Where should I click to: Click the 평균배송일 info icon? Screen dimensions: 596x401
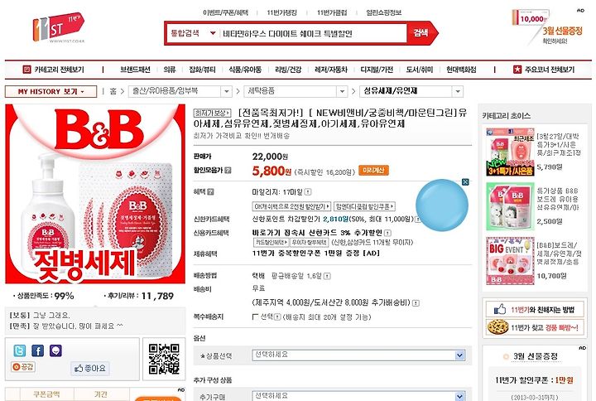click(327, 276)
